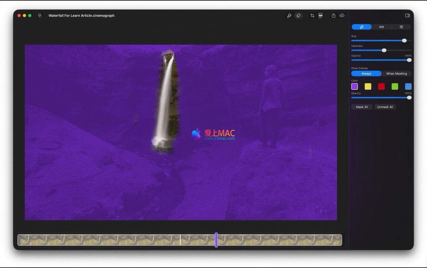The image size is (427, 268).
Task: Select the mask brush tool in toolbar
Action: tap(289, 15)
